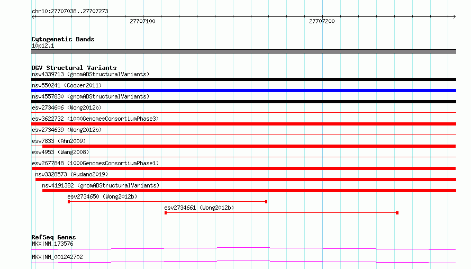Open variant nsv4557830 (gnomADStructuralVariants) label
The height and width of the screenshot is (269, 471).
pyautogui.click(x=90, y=96)
